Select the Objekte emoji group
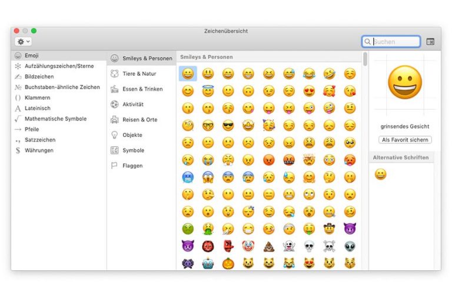 pos(141,135)
